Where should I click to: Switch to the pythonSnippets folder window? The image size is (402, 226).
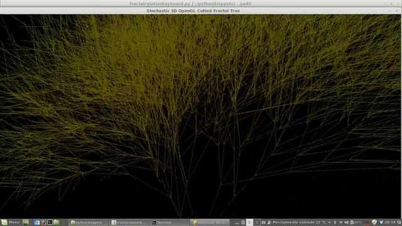pyautogui.click(x=89, y=222)
